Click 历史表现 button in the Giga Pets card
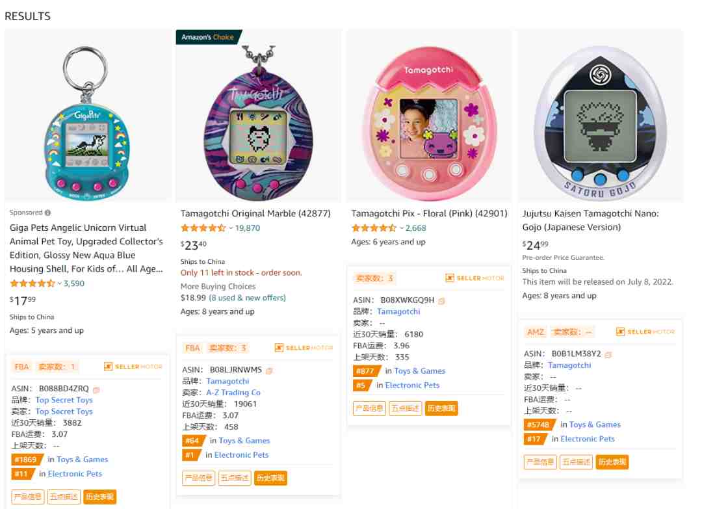This screenshot has width=702, height=509. (x=100, y=497)
